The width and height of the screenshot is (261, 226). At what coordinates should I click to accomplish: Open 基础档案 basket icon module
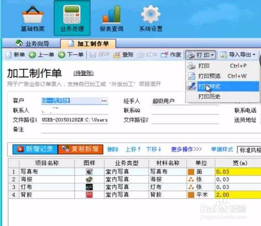(x=32, y=18)
